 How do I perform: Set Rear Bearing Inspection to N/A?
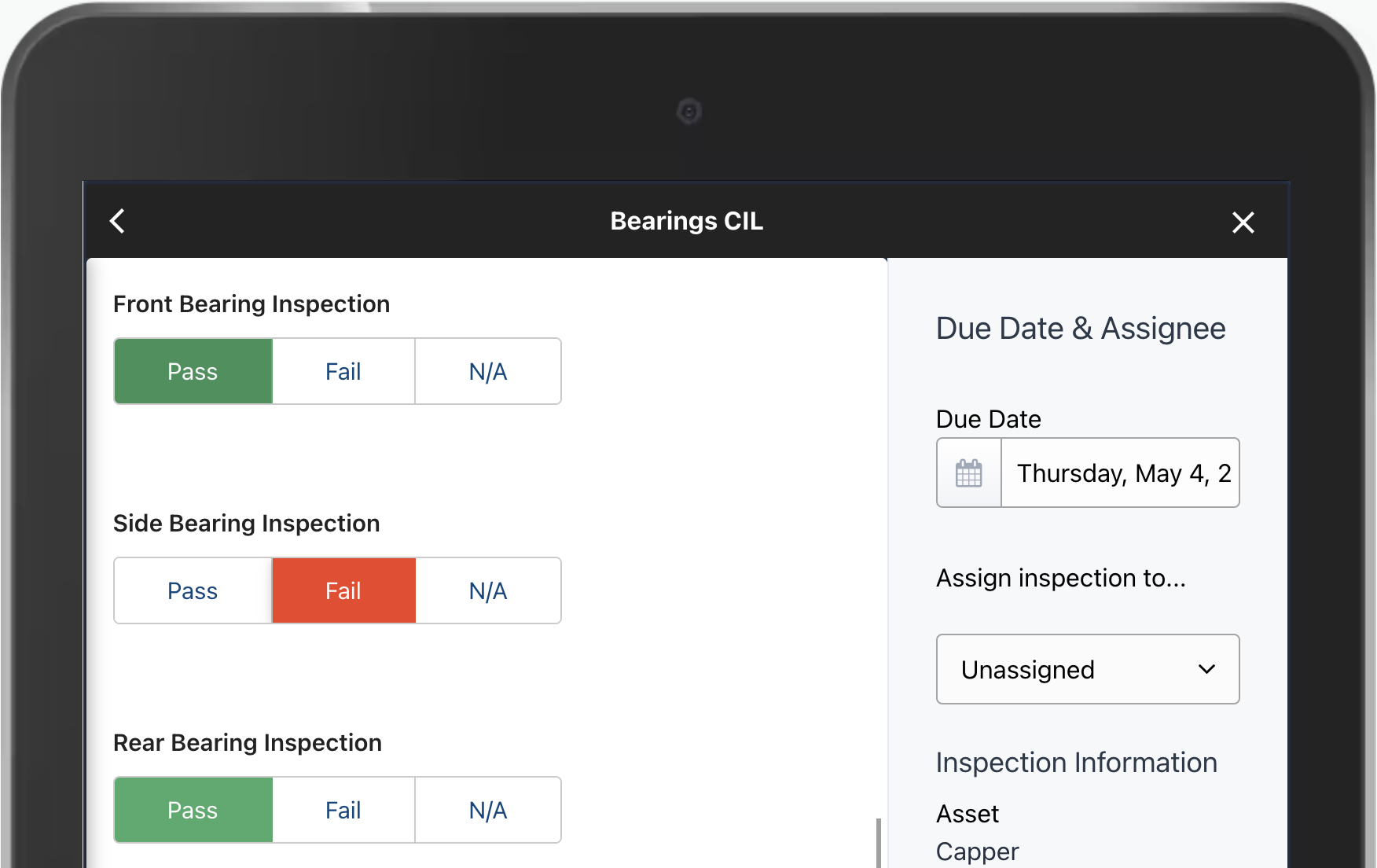pos(488,811)
